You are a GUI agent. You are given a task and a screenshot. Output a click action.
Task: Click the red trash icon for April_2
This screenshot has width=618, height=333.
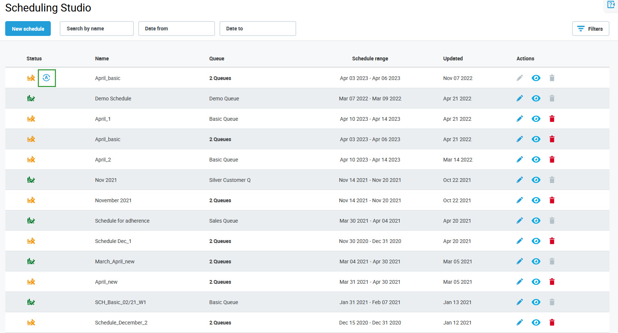pyautogui.click(x=552, y=160)
